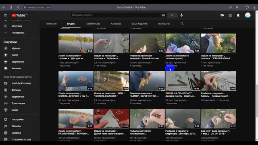Open 'ЛОВЛЯ НА ПЕНОПЛАСТ. Делаем снасть' title

(x=180, y=95)
